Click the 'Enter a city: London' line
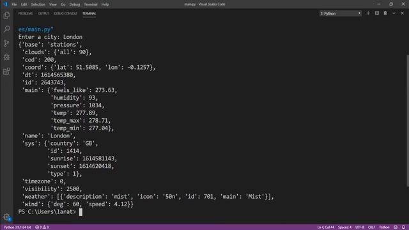This screenshot has width=409, height=230. coord(50,37)
